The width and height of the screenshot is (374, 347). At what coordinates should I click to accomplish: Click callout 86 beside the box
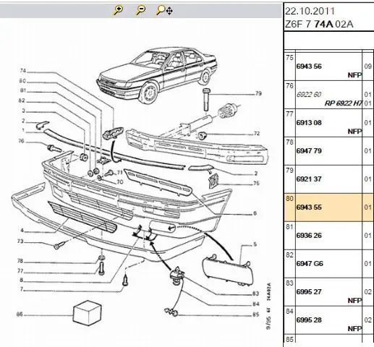(20, 314)
